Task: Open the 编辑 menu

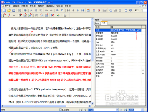Action: pyautogui.click(x=16, y=6)
